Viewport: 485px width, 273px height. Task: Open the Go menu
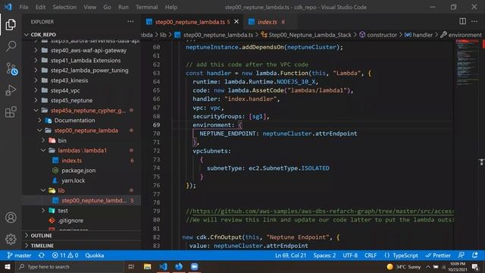pyautogui.click(x=107, y=7)
